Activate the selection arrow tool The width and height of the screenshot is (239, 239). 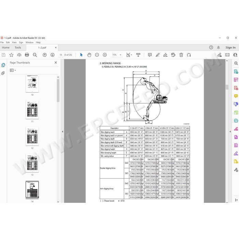pyautogui.click(x=81, y=55)
